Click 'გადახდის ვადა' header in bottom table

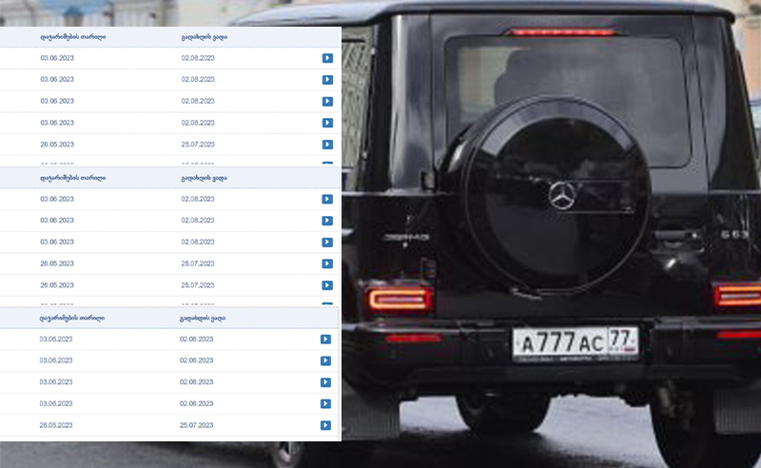pyautogui.click(x=203, y=319)
